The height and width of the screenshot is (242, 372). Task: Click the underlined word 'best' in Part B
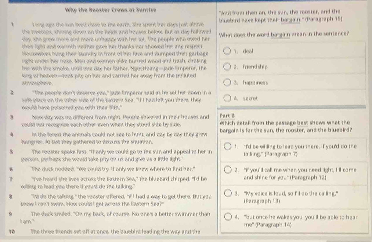303,123
